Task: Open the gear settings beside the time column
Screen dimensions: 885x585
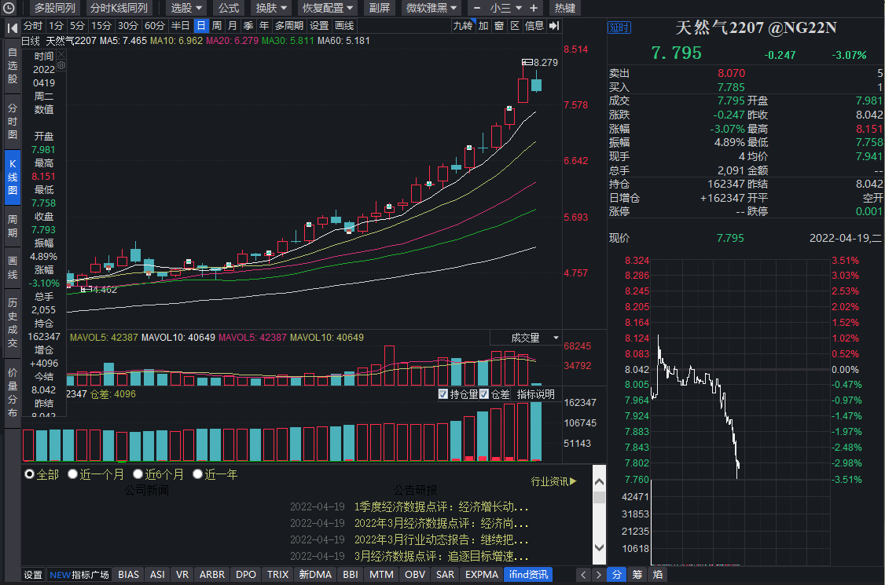Action: coord(61,66)
